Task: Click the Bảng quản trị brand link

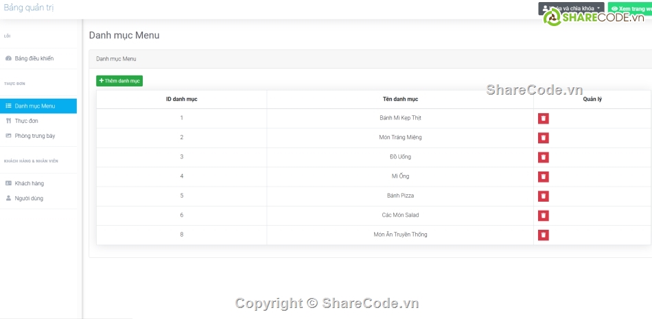Action: point(29,8)
